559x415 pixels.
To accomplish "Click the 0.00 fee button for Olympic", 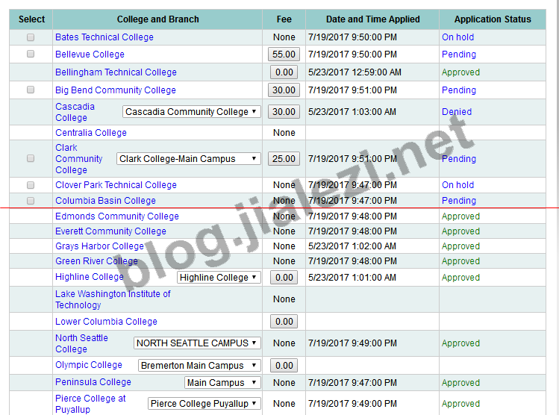I will pos(284,366).
